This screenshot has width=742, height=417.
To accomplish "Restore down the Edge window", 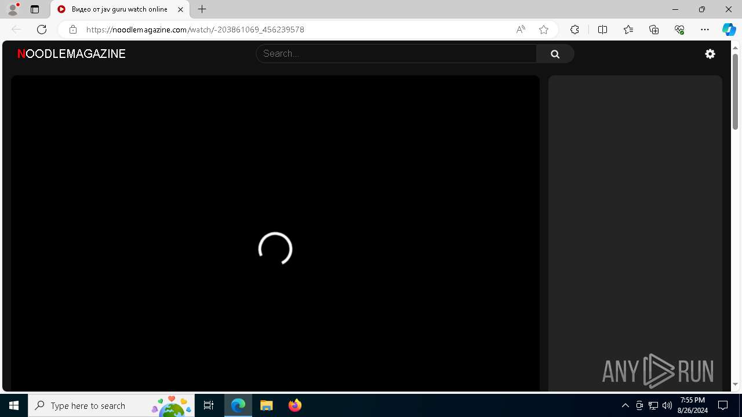I will pos(702,9).
